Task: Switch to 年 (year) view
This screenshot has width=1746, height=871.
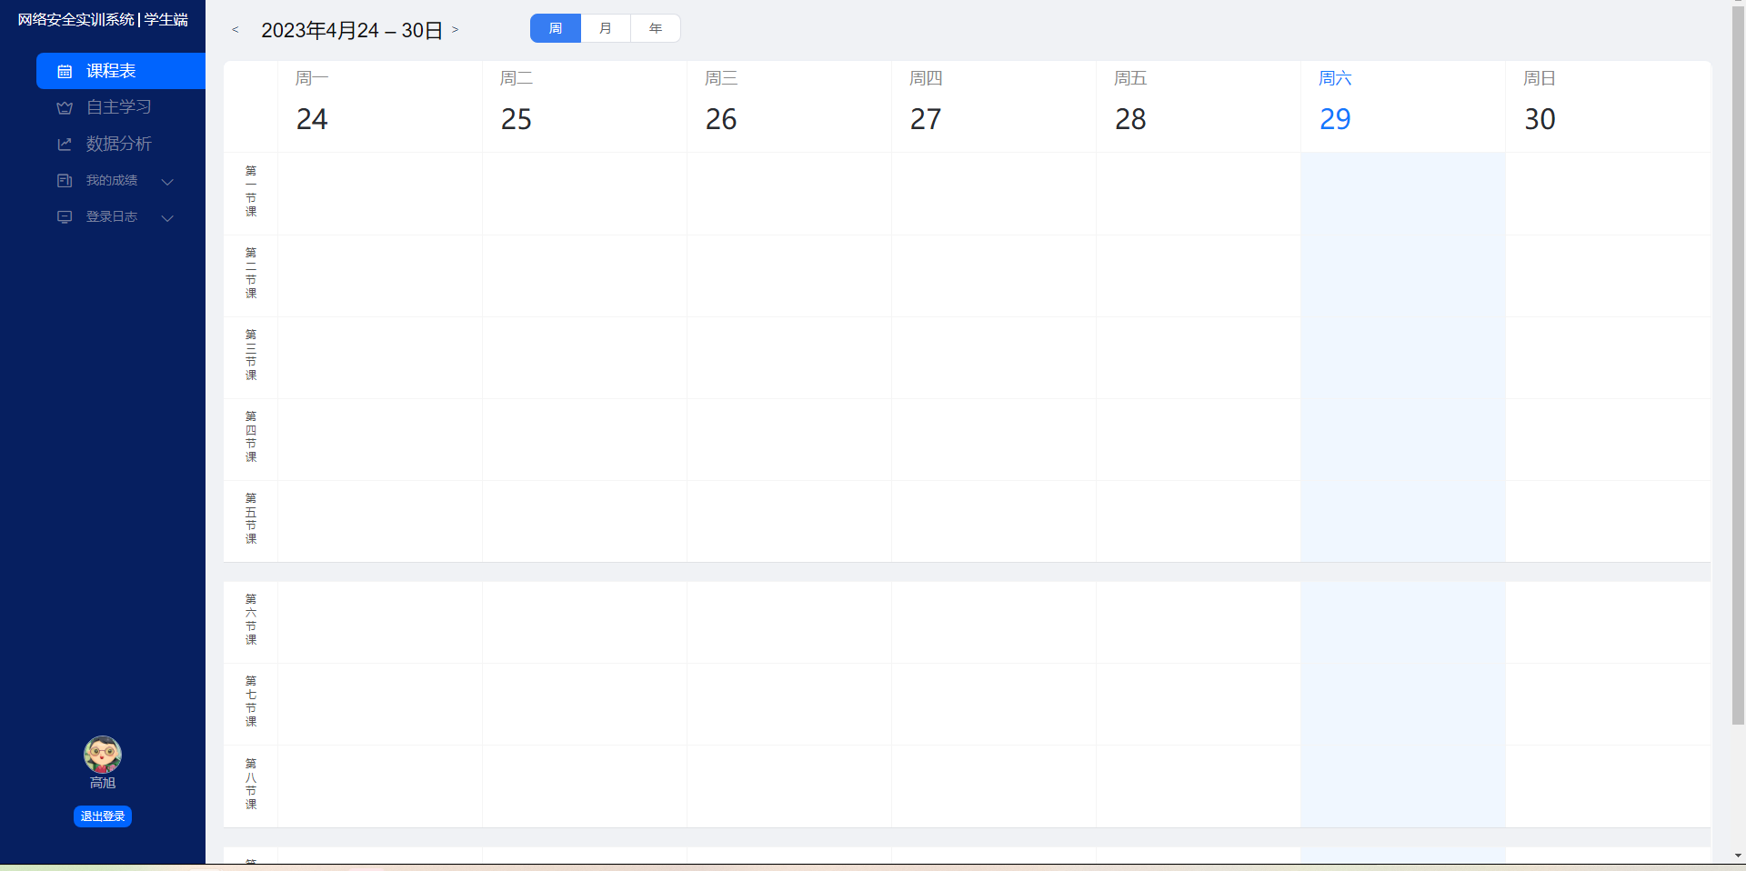Action: (x=656, y=28)
